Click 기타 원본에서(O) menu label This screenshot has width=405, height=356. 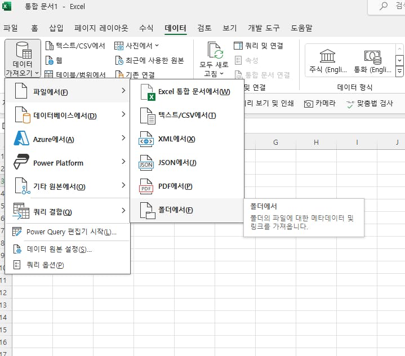point(59,186)
